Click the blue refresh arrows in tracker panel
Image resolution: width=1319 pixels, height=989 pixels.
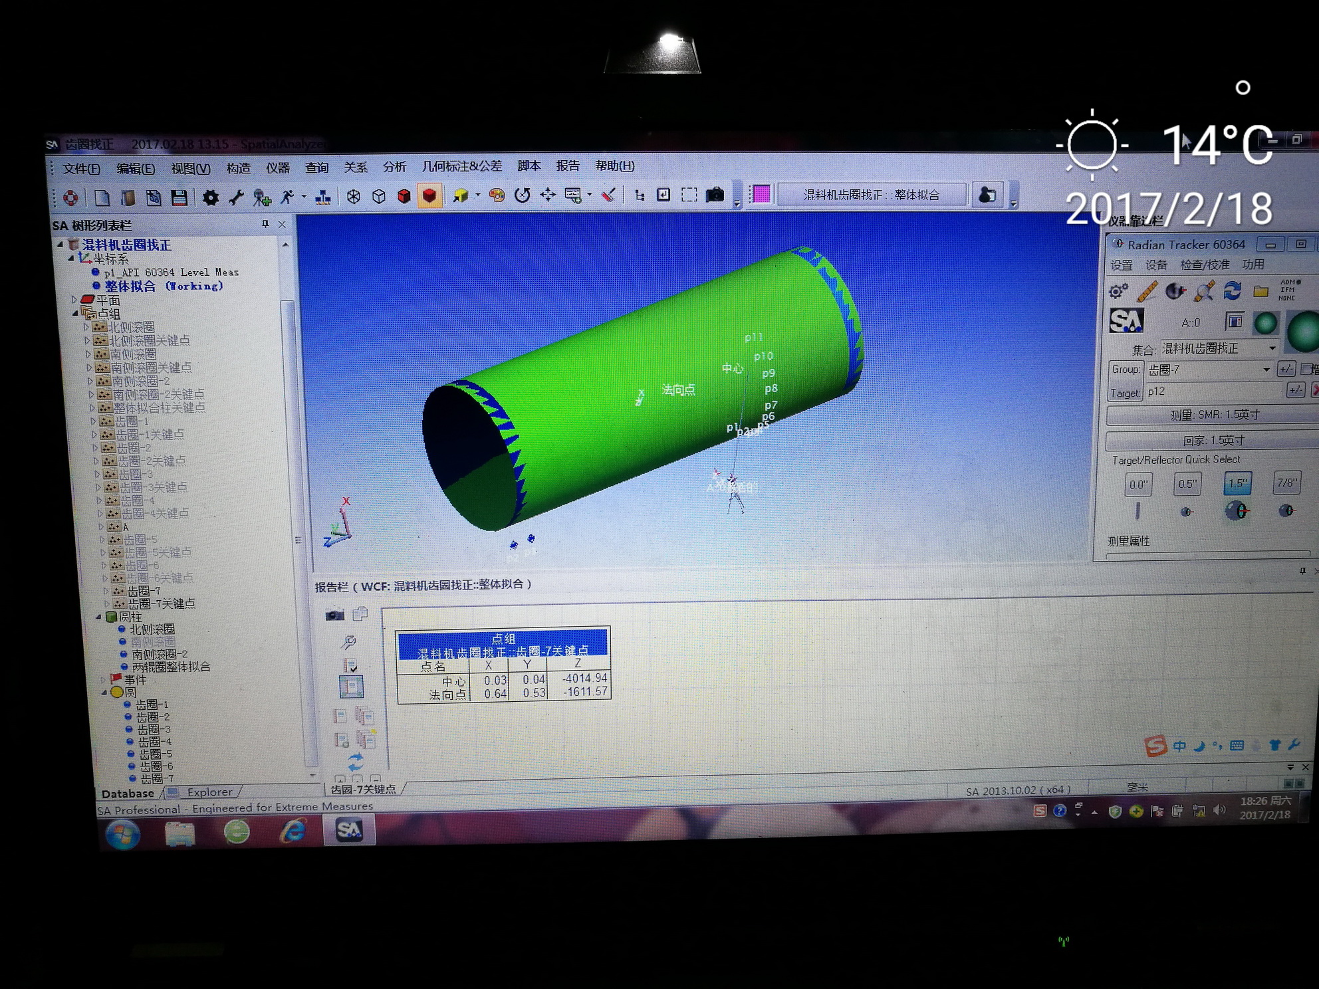click(x=1232, y=290)
